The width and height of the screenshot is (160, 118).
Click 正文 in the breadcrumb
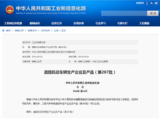coord(64,30)
